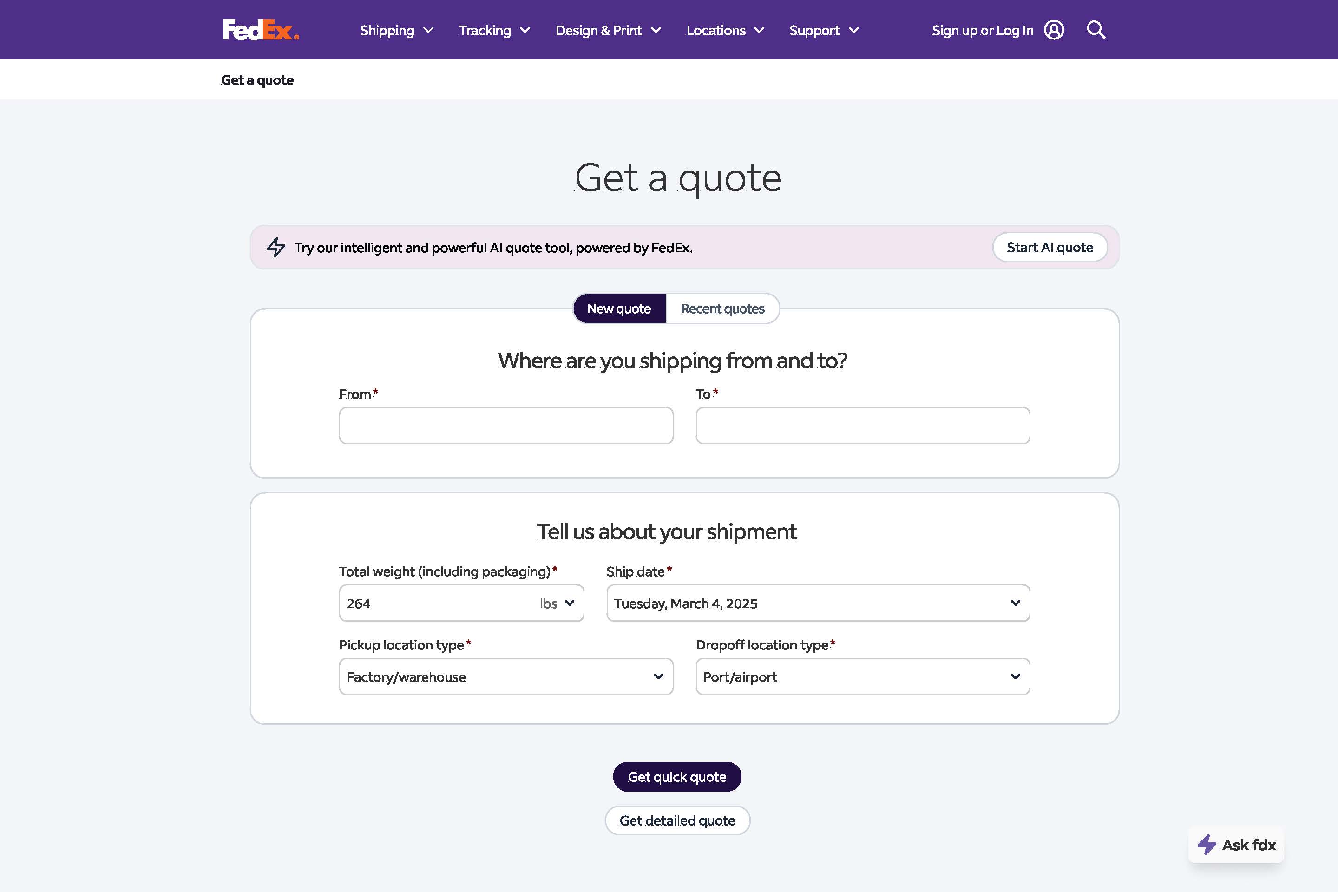Expand the chevron next to Tracking
Image resolution: width=1338 pixels, height=892 pixels.
click(x=525, y=30)
